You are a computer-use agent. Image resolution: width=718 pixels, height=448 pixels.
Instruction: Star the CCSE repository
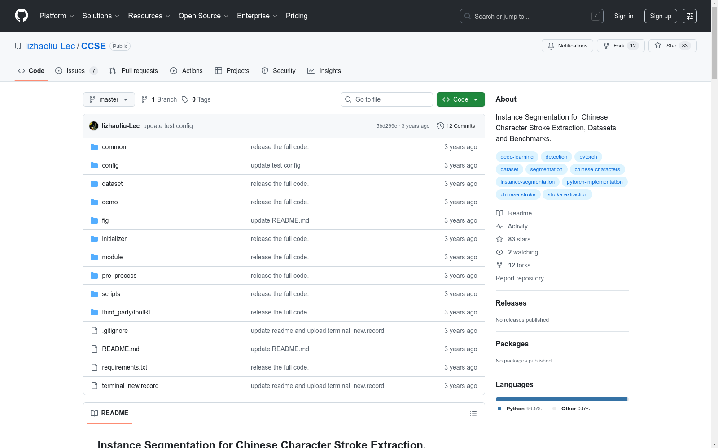click(672, 46)
